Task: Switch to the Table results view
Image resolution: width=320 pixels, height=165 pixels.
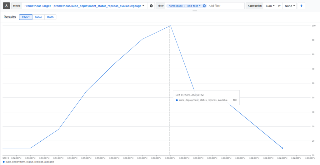Action: point(38,17)
